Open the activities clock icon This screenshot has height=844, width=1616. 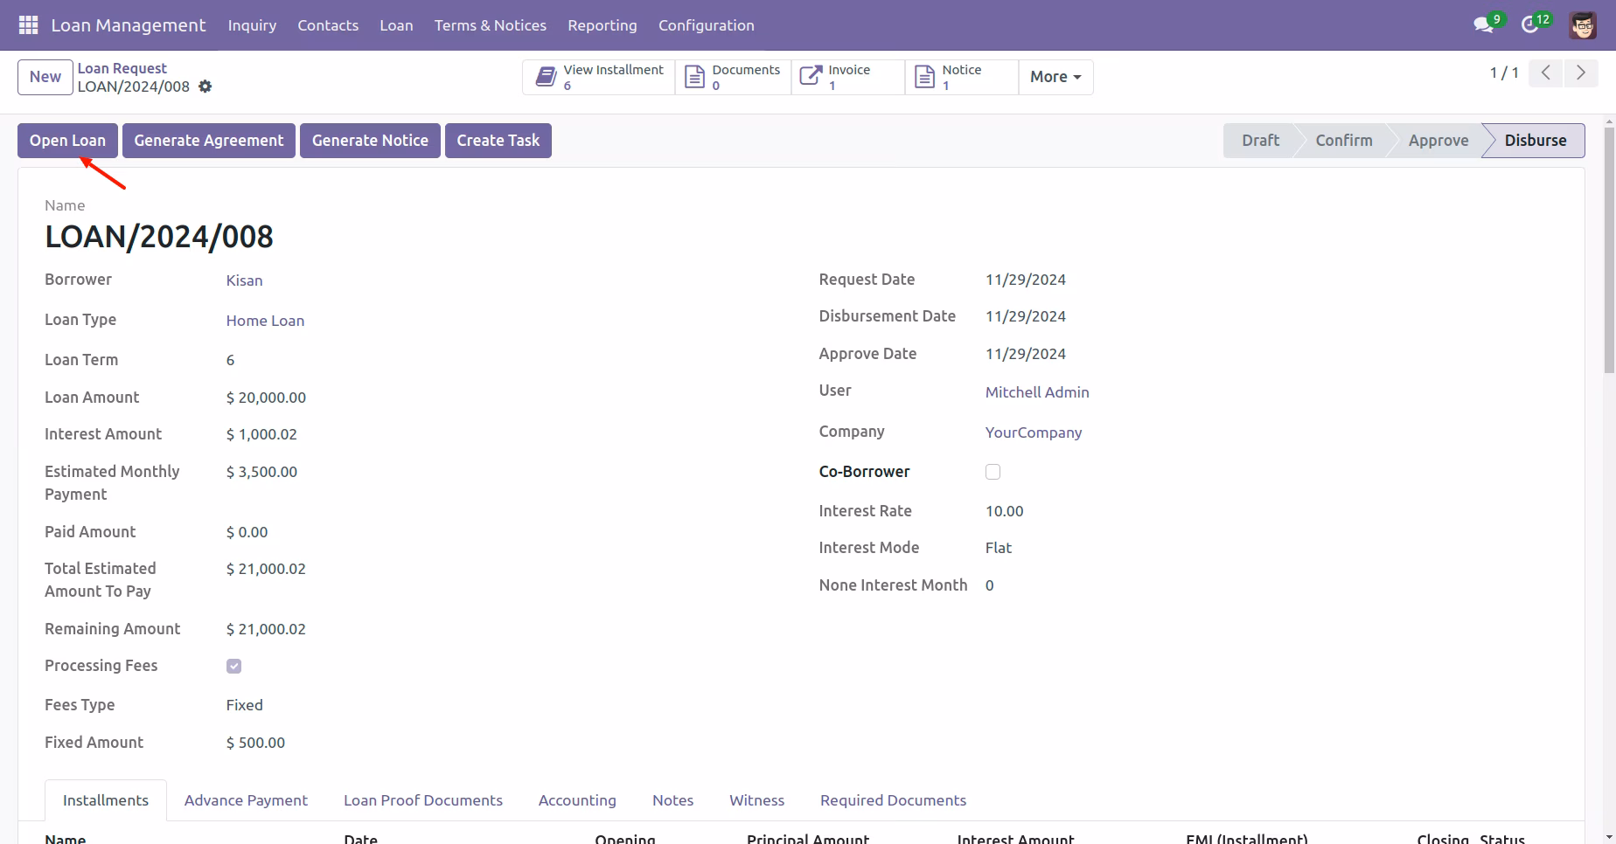(x=1530, y=25)
